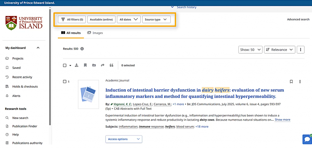Click the bookmark icon in results toolbar

point(85,65)
